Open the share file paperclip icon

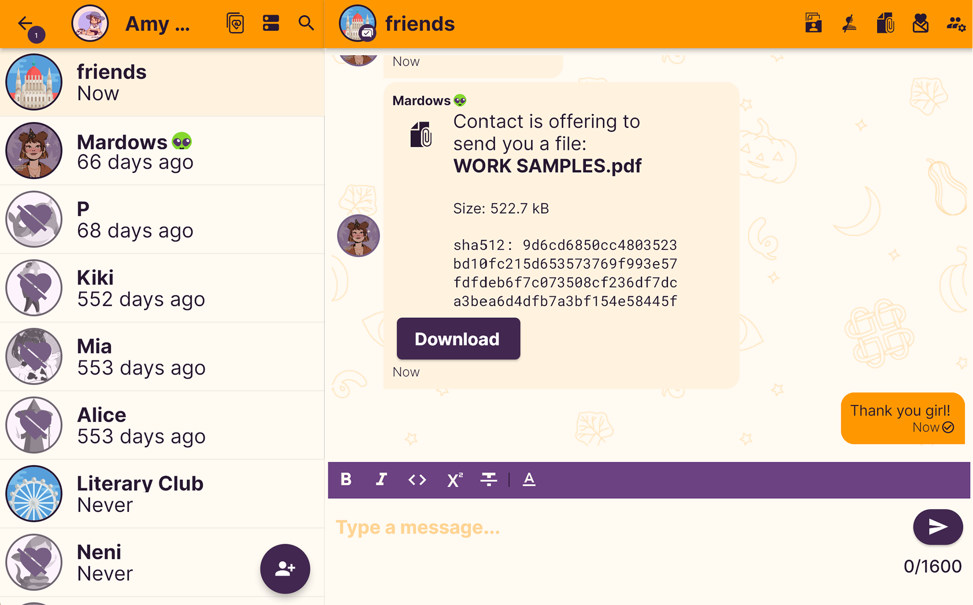pyautogui.click(x=885, y=23)
